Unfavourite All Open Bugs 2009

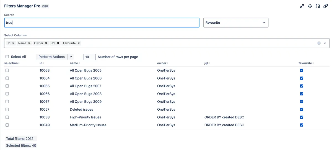point(302,102)
